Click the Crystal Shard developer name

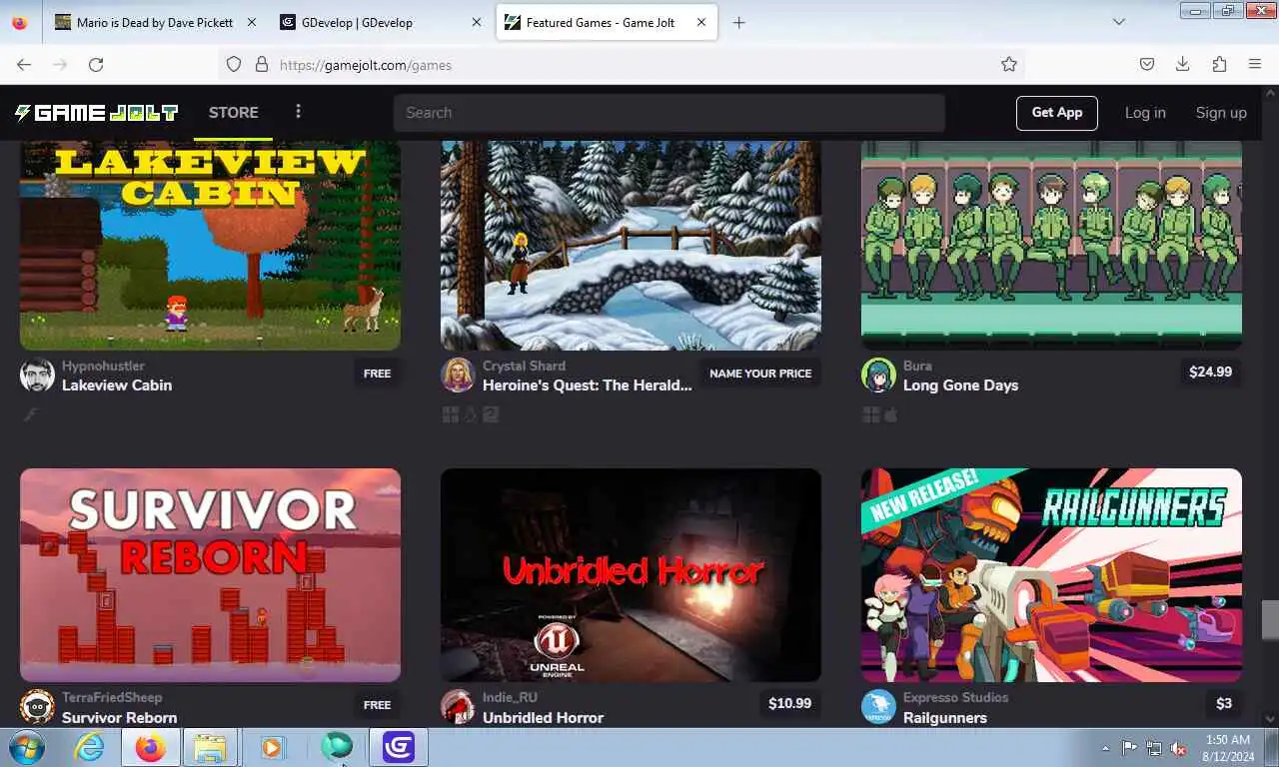524,366
